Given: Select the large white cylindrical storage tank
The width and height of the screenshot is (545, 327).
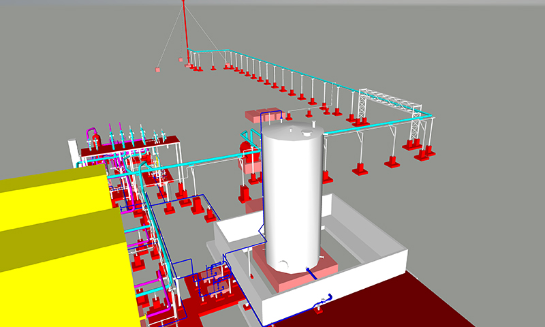Looking at the screenshot, I should tap(293, 198).
